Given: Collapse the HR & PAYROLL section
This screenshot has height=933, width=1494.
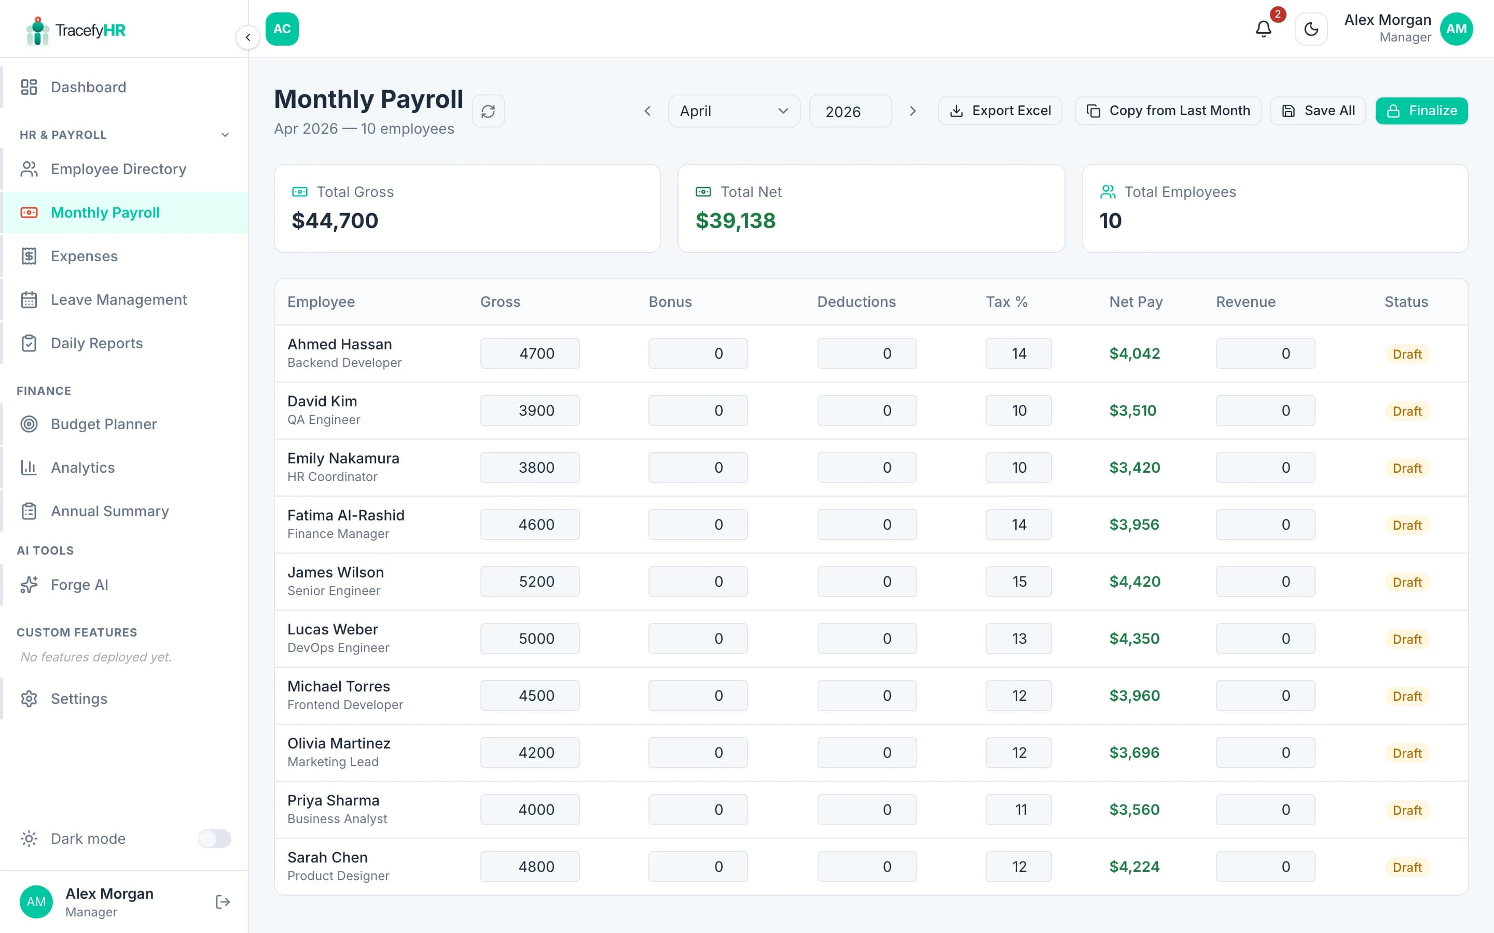Looking at the screenshot, I should pyautogui.click(x=224, y=135).
